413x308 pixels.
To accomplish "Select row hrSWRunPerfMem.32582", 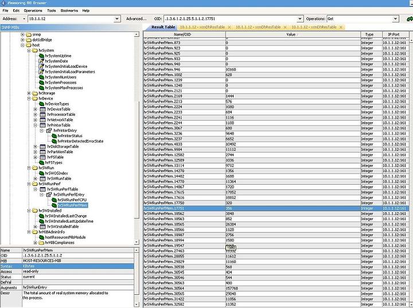I will (276, 305).
